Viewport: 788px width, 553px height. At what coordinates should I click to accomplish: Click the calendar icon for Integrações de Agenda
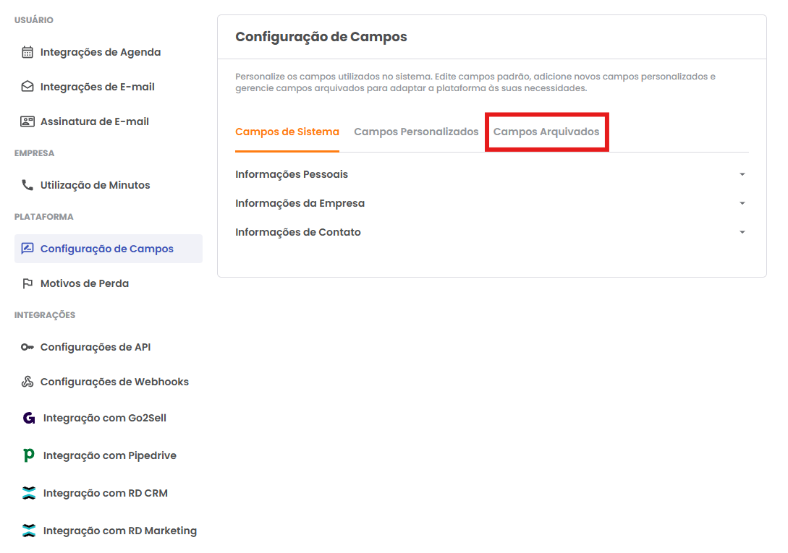click(x=27, y=52)
